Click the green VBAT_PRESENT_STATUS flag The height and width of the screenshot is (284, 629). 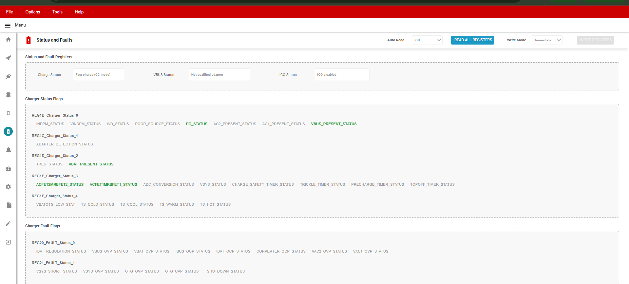point(91,164)
